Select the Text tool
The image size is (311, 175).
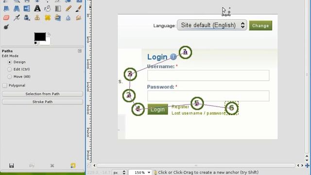pyautogui.click(x=37, y=9)
